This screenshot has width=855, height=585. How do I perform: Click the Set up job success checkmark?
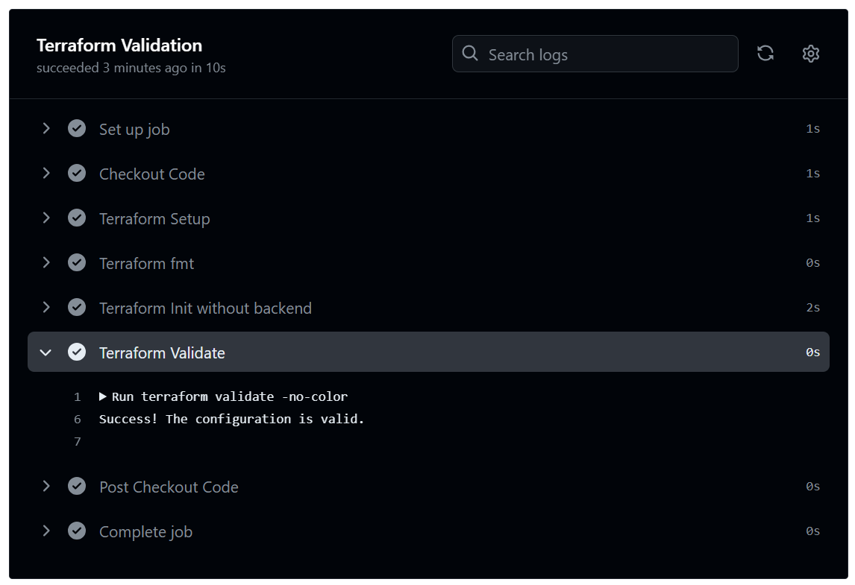(77, 129)
